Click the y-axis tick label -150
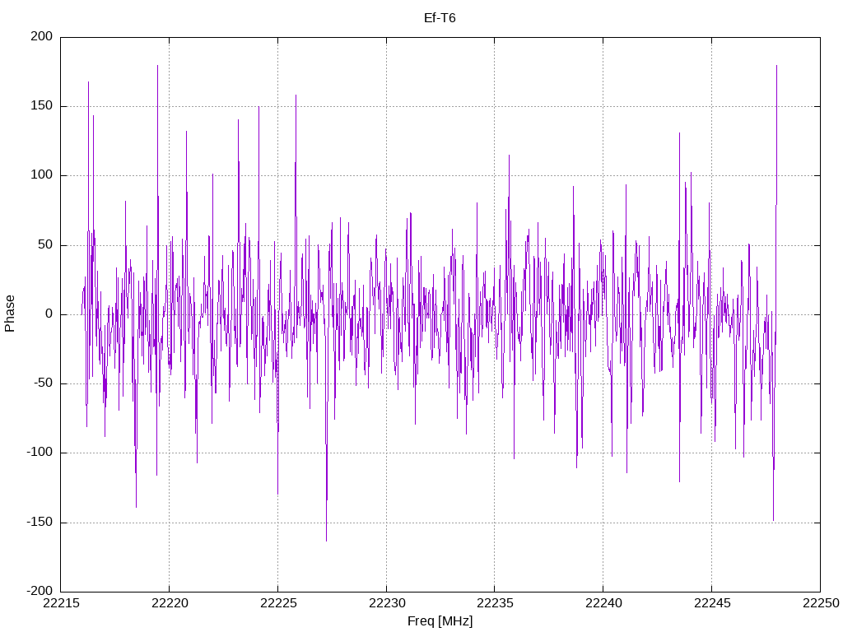Screen dimensions: 843x632 [40, 522]
